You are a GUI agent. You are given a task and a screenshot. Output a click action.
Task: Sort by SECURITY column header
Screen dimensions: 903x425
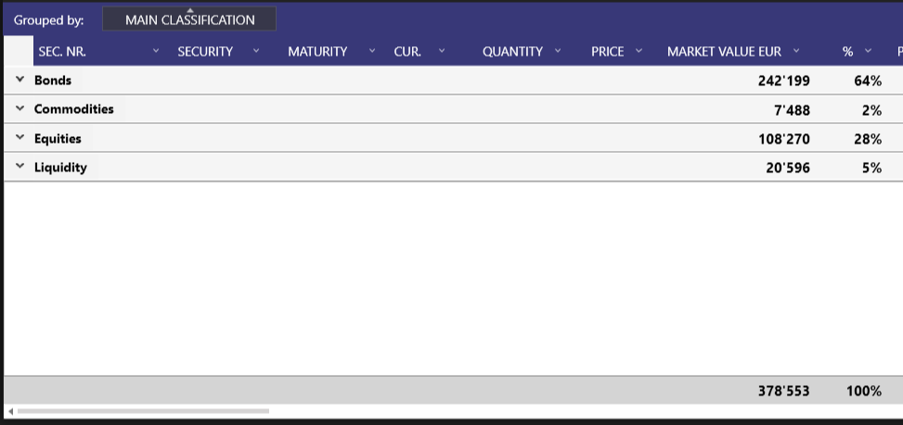click(205, 52)
